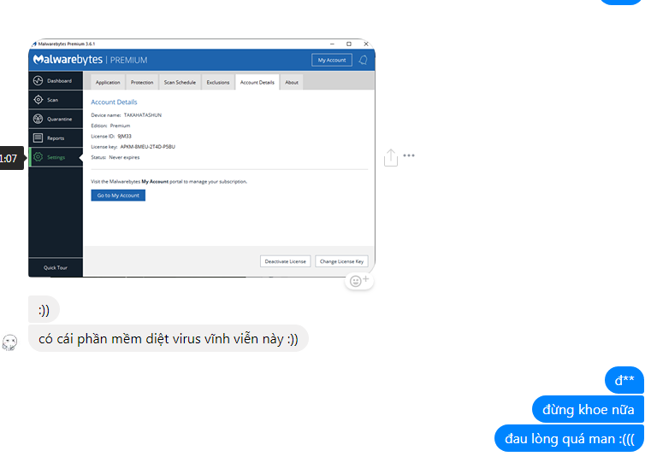The image size is (651, 468).
Task: Switch to the Exclusions tab
Action: pos(218,83)
